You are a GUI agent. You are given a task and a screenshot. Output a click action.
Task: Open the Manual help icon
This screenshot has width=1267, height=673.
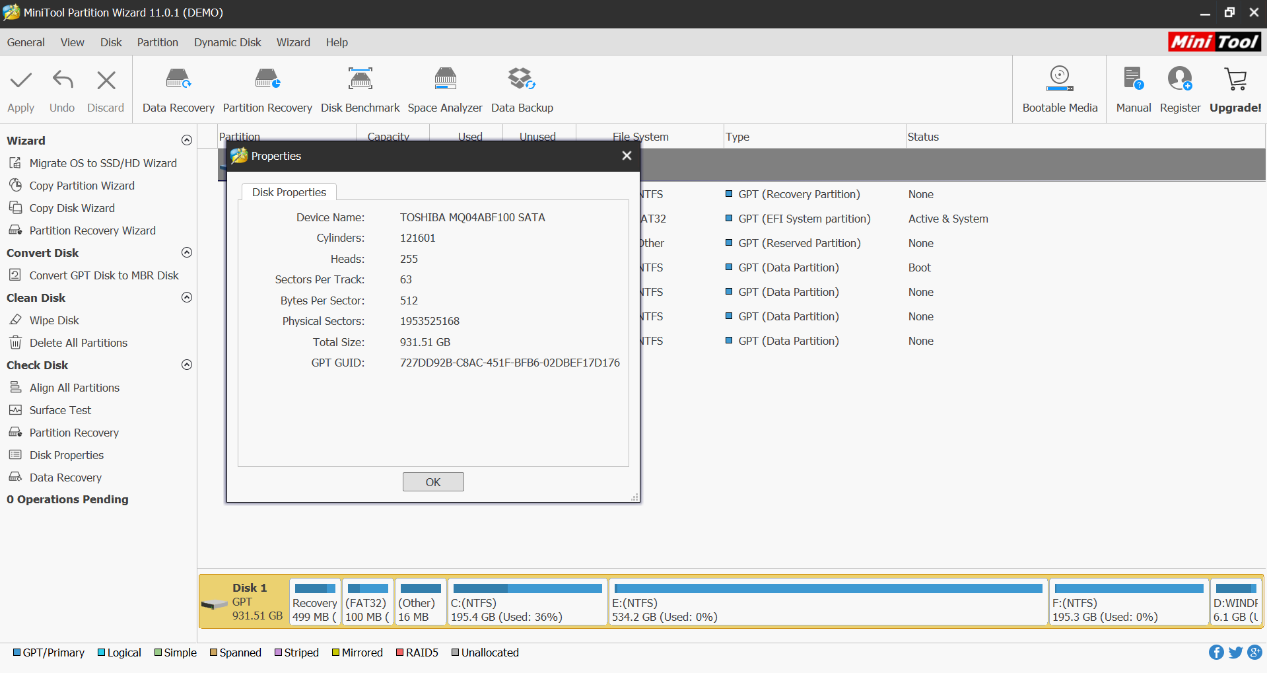point(1134,79)
